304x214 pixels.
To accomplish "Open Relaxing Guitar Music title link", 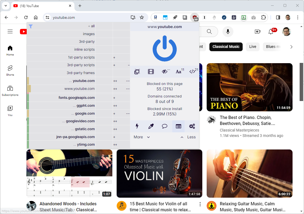I will click(x=253, y=207).
